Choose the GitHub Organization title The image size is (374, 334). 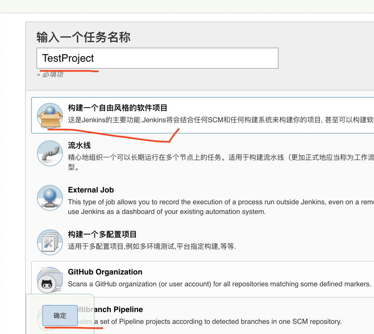tap(105, 272)
